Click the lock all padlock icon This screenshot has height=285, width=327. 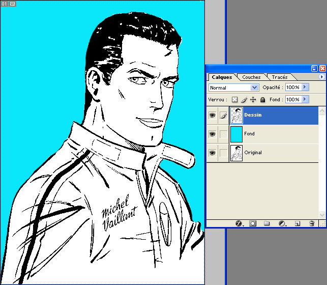click(x=262, y=100)
